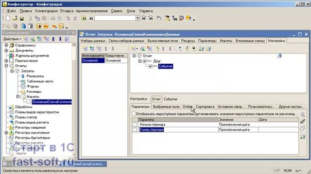Click the ОсновнаяСхемаКомпон... window taskbar button
The image size is (311, 174).
[x=81, y=164]
